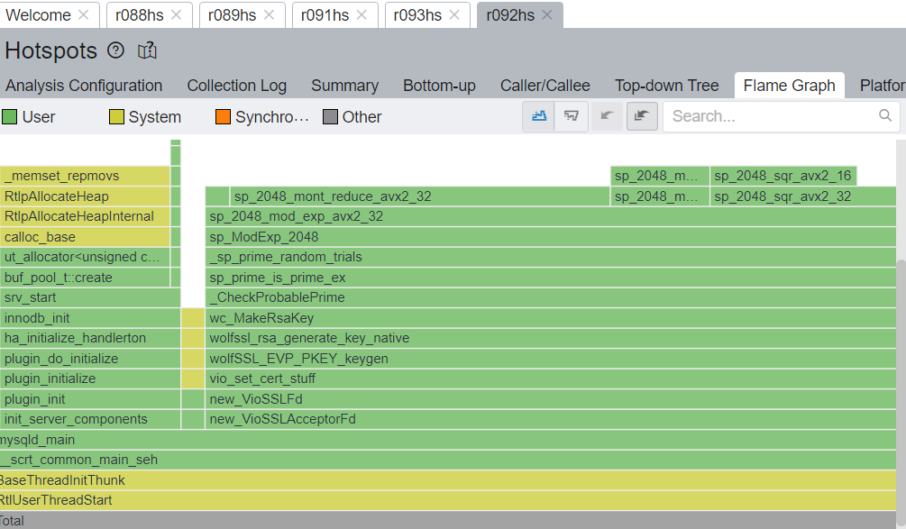
Task: Close the Welcome tab
Action: pyautogui.click(x=84, y=14)
